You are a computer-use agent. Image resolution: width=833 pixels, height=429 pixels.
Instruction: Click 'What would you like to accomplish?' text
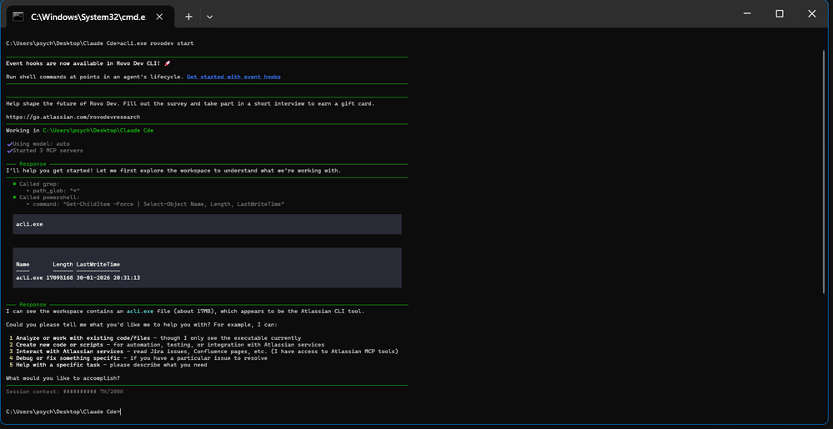[63, 378]
